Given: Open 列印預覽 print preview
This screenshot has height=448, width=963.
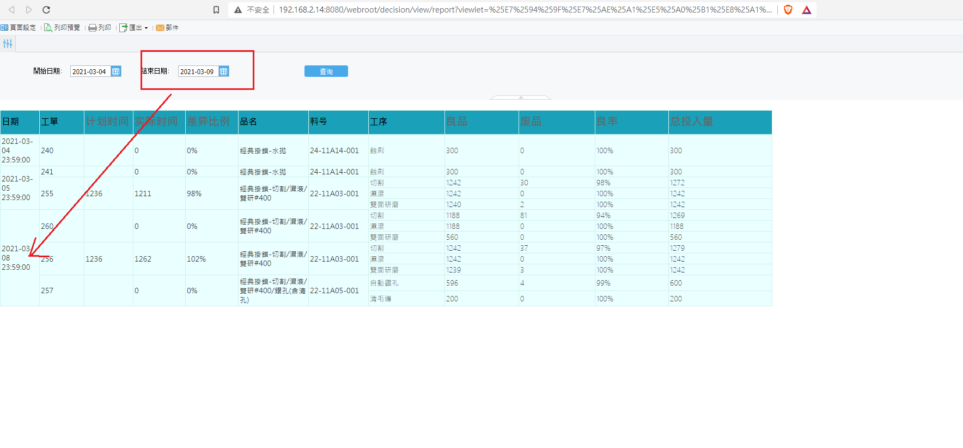Looking at the screenshot, I should pos(62,27).
